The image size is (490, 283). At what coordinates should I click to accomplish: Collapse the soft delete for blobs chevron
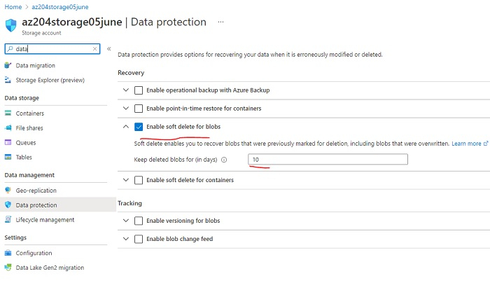coord(126,127)
